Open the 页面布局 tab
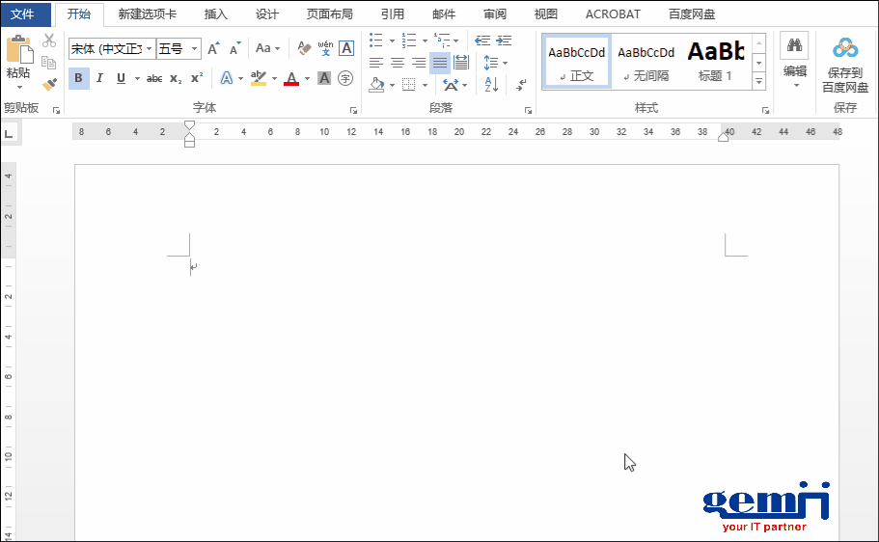Screen dimensions: 879x542 (329, 14)
